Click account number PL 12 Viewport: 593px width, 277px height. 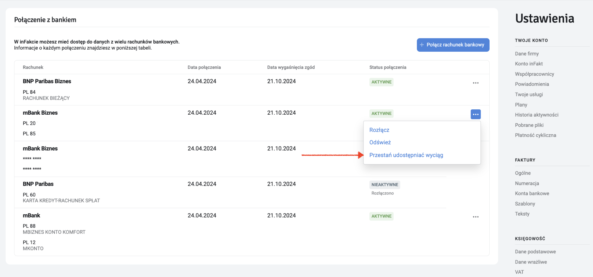click(29, 242)
